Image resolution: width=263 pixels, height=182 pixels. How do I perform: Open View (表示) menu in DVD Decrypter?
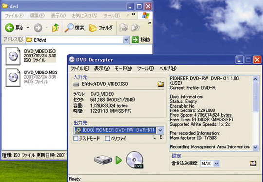102,69
